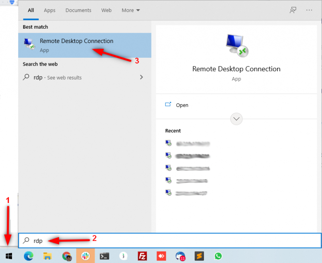Switch to the Documents tab
The height and width of the screenshot is (263, 322).
click(78, 10)
